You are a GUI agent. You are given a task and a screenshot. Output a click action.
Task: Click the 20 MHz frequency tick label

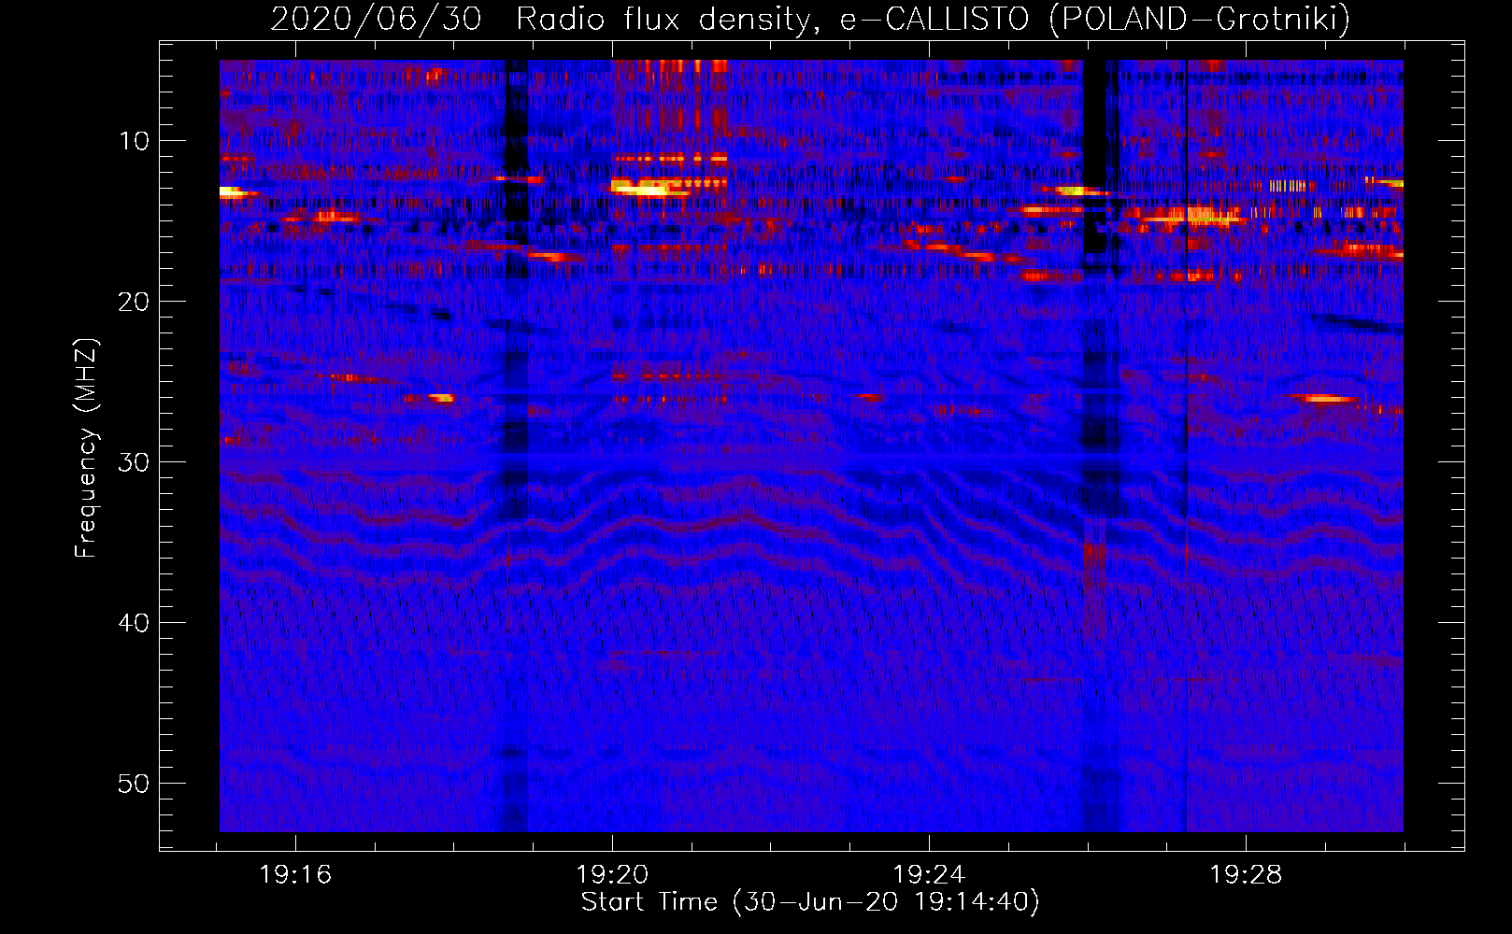coord(135,302)
